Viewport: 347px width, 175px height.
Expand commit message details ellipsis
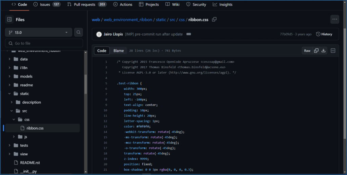point(188,34)
